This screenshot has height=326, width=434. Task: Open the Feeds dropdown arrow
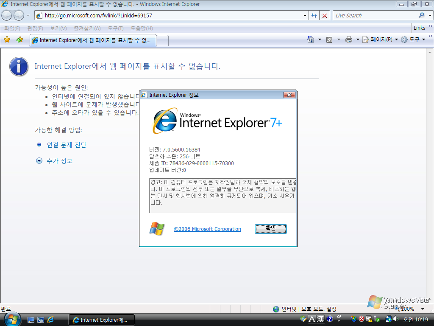point(339,39)
